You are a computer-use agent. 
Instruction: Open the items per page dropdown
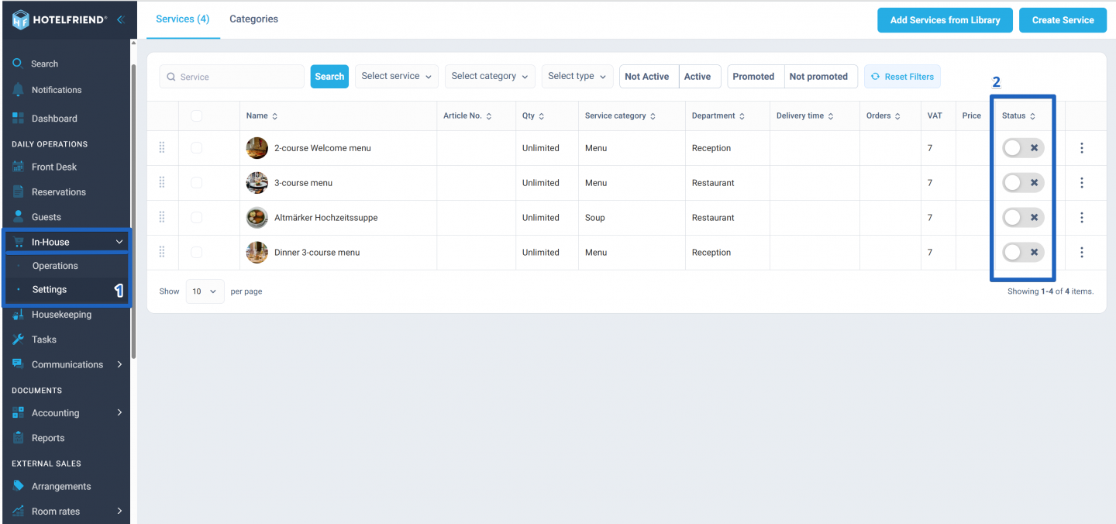(205, 291)
